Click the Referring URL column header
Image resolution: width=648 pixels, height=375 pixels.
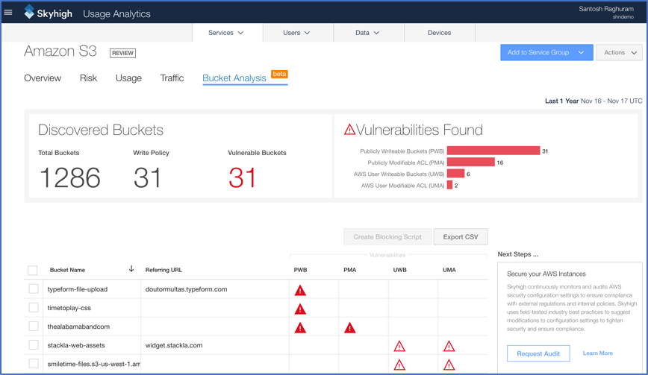click(x=163, y=270)
